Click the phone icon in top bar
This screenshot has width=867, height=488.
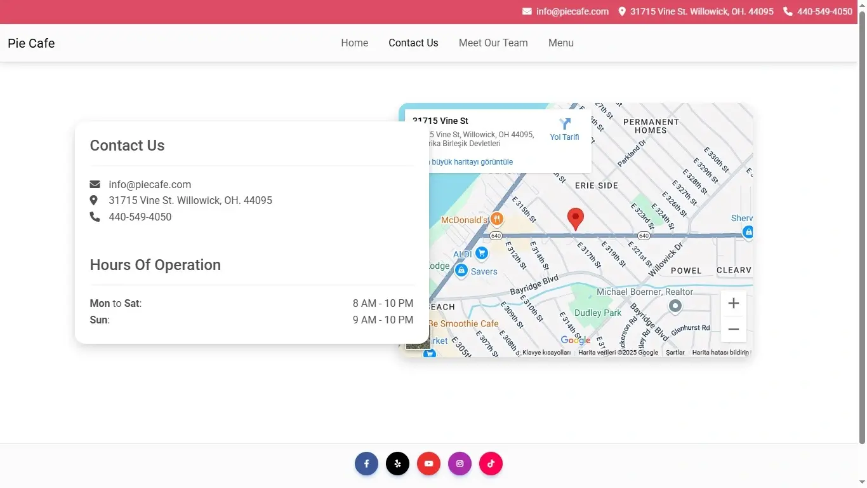[x=788, y=11]
